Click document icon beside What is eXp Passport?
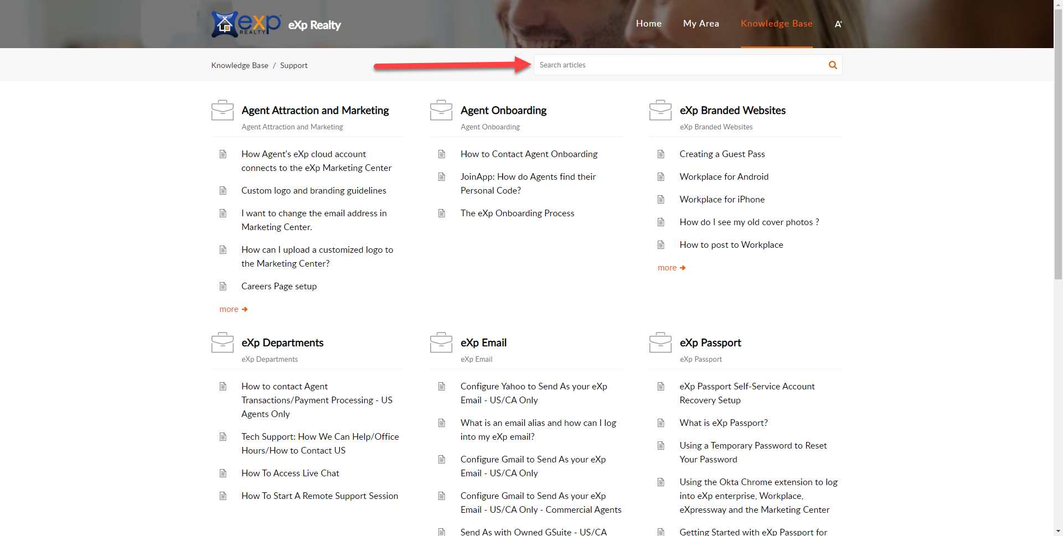This screenshot has height=536, width=1063. [661, 423]
